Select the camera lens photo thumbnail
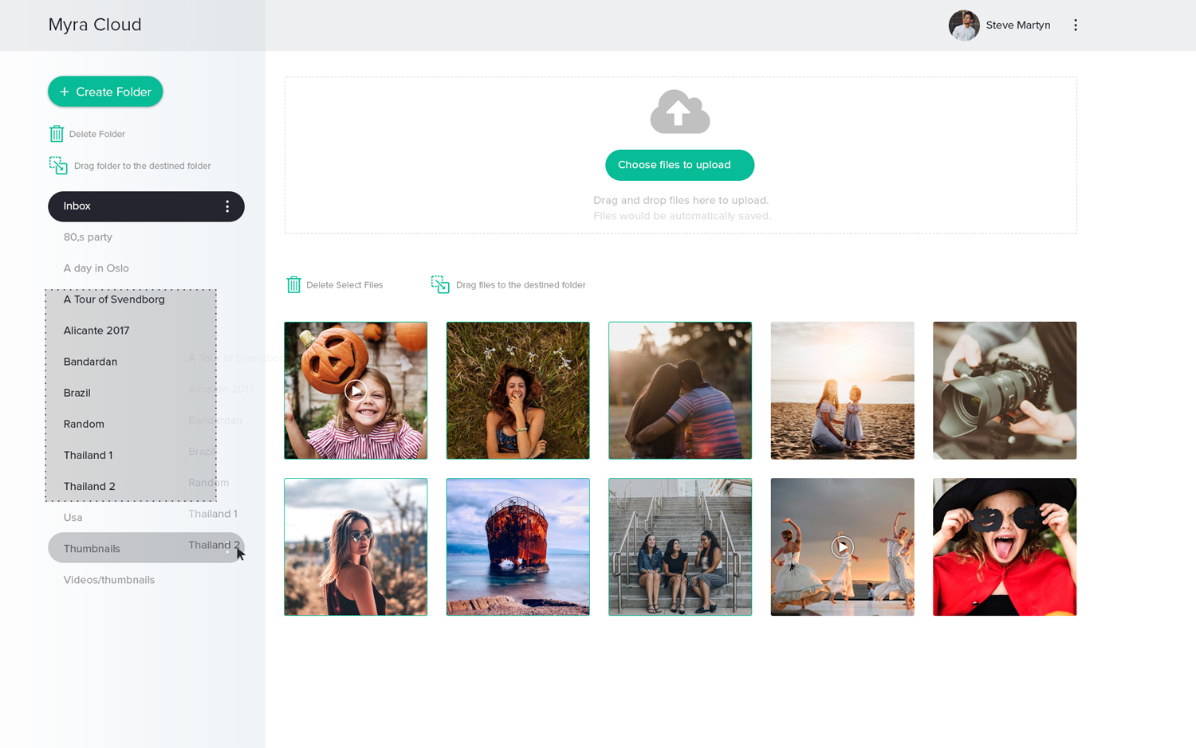The height and width of the screenshot is (748, 1196). pyautogui.click(x=1004, y=390)
